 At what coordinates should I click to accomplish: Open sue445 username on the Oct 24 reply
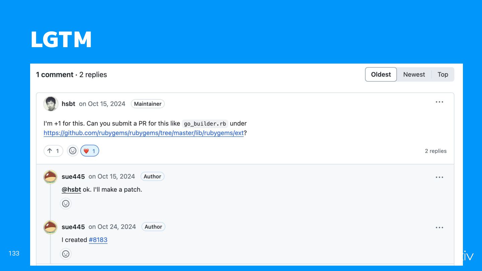(73, 227)
